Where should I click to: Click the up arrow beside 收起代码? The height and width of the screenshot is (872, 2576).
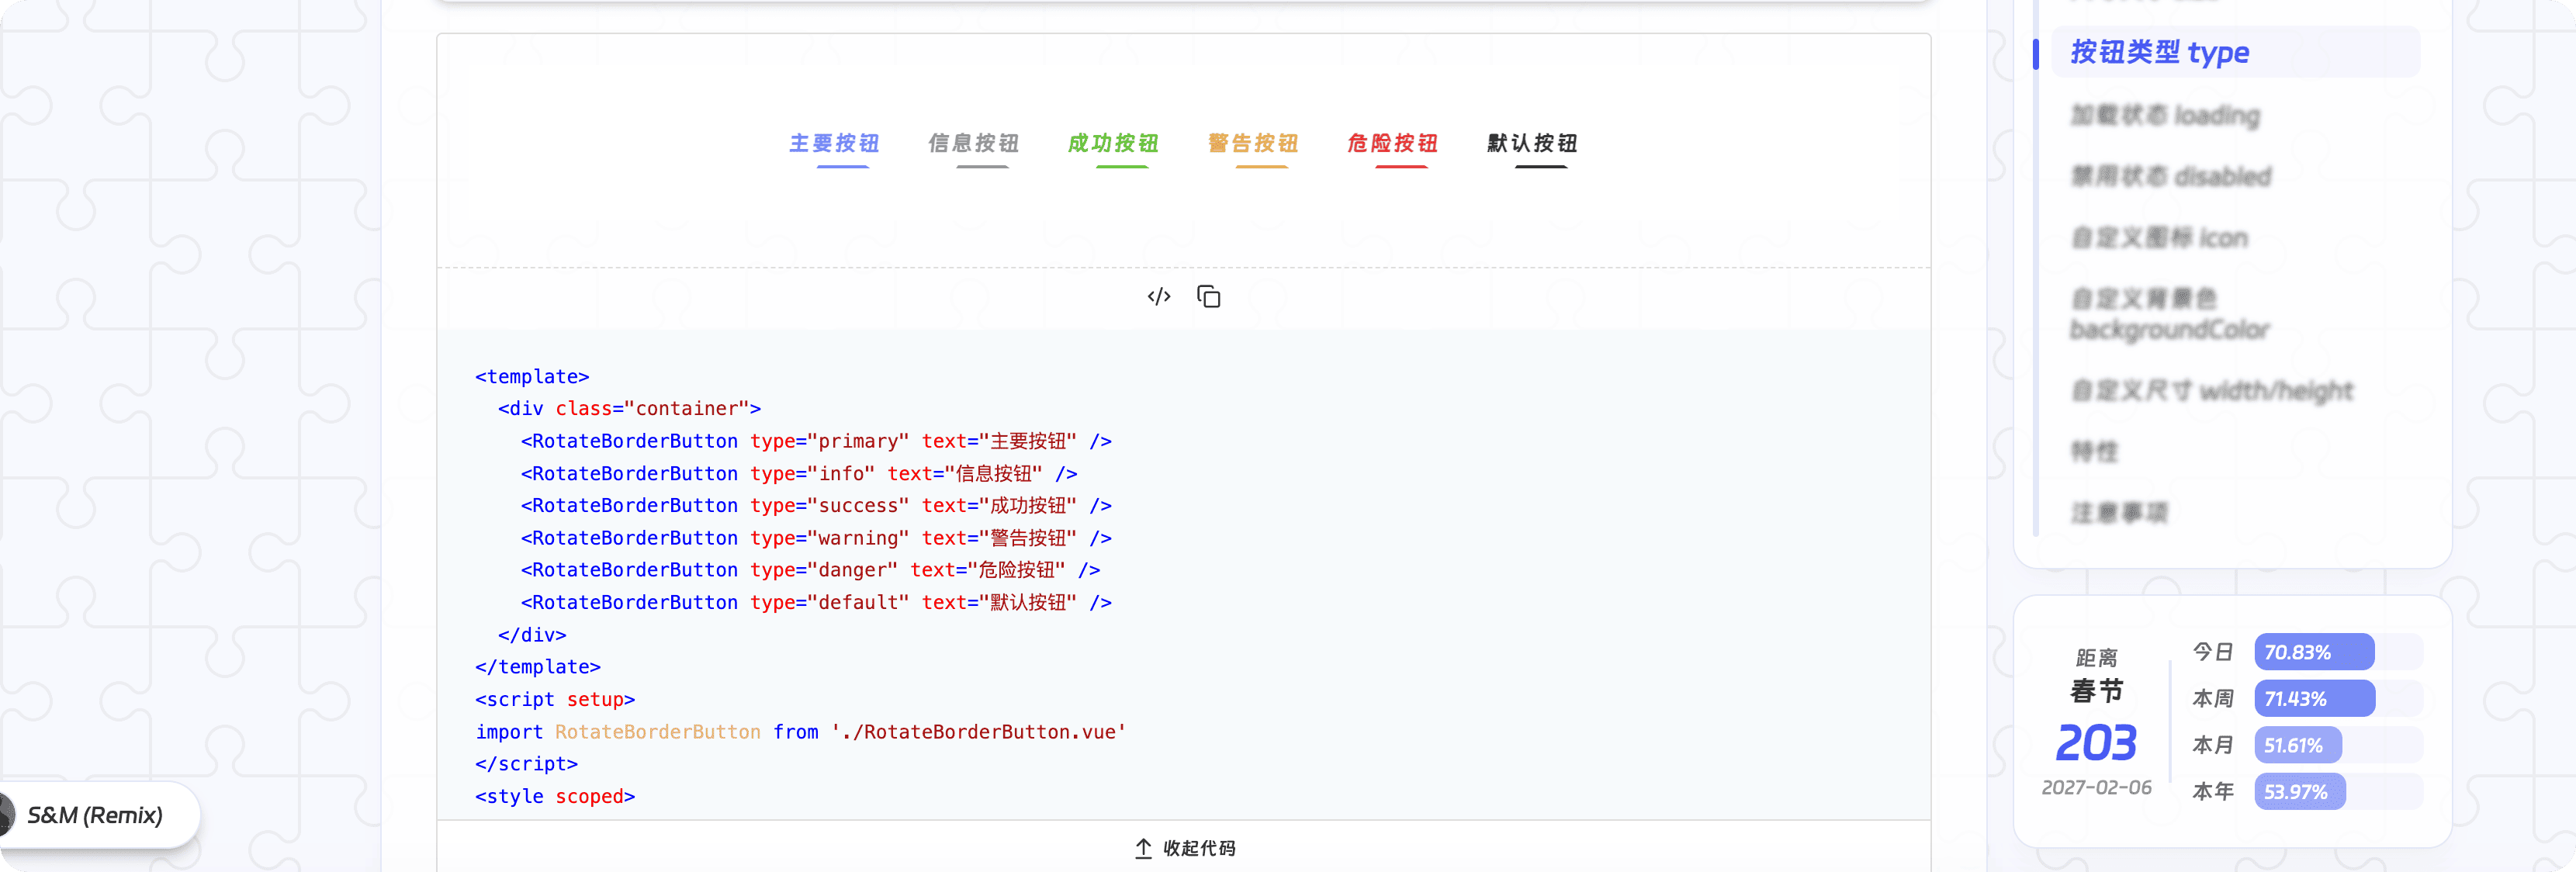click(x=1143, y=848)
